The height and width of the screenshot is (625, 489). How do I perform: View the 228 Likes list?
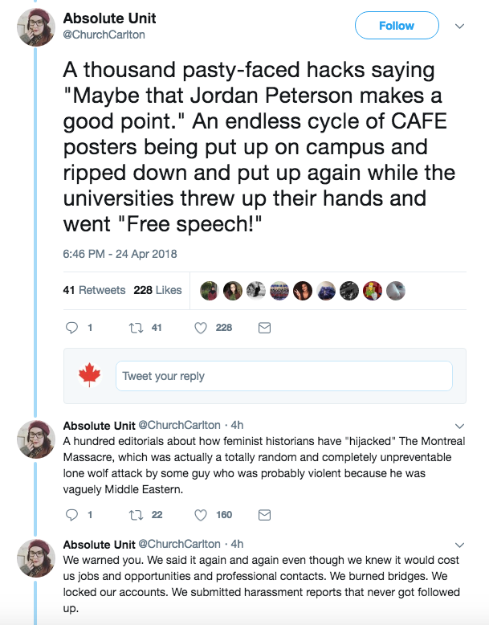(157, 290)
